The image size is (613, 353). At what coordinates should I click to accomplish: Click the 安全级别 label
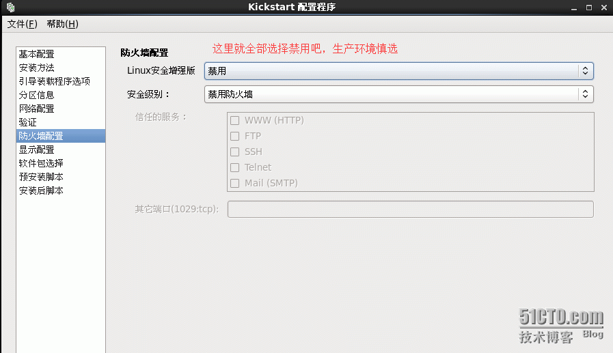click(x=148, y=94)
